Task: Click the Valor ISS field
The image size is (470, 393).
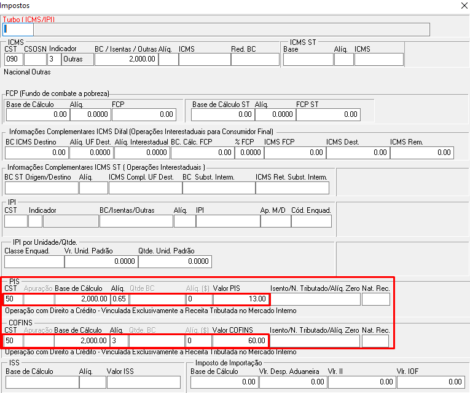Action: tap(144, 383)
